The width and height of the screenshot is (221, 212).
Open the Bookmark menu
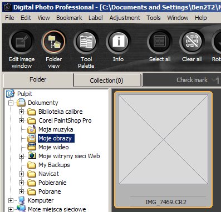click(69, 18)
